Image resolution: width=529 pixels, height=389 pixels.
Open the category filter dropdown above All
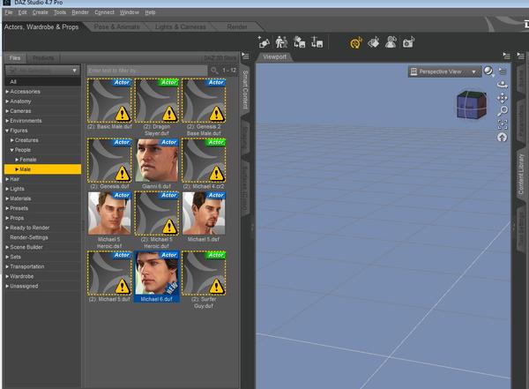click(42, 71)
